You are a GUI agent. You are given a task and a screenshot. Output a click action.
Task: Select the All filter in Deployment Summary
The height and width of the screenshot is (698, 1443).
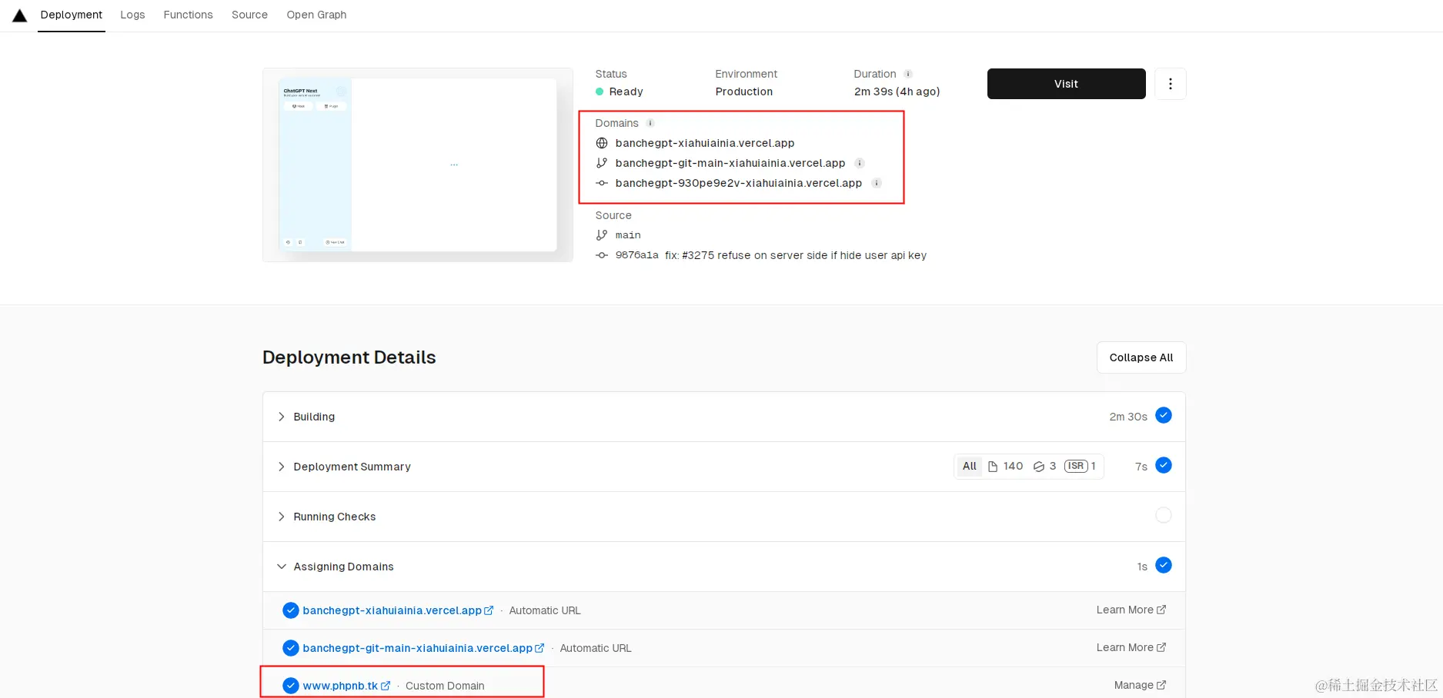coord(969,466)
